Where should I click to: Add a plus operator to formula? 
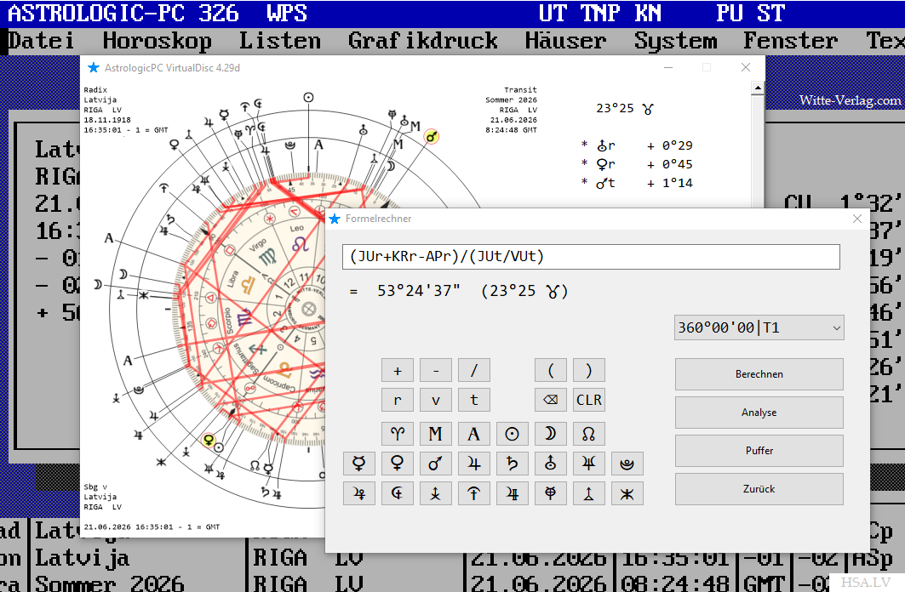(x=397, y=370)
